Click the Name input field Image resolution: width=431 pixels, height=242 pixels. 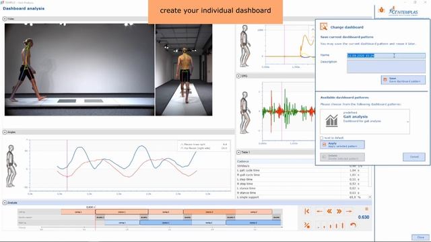click(386, 56)
